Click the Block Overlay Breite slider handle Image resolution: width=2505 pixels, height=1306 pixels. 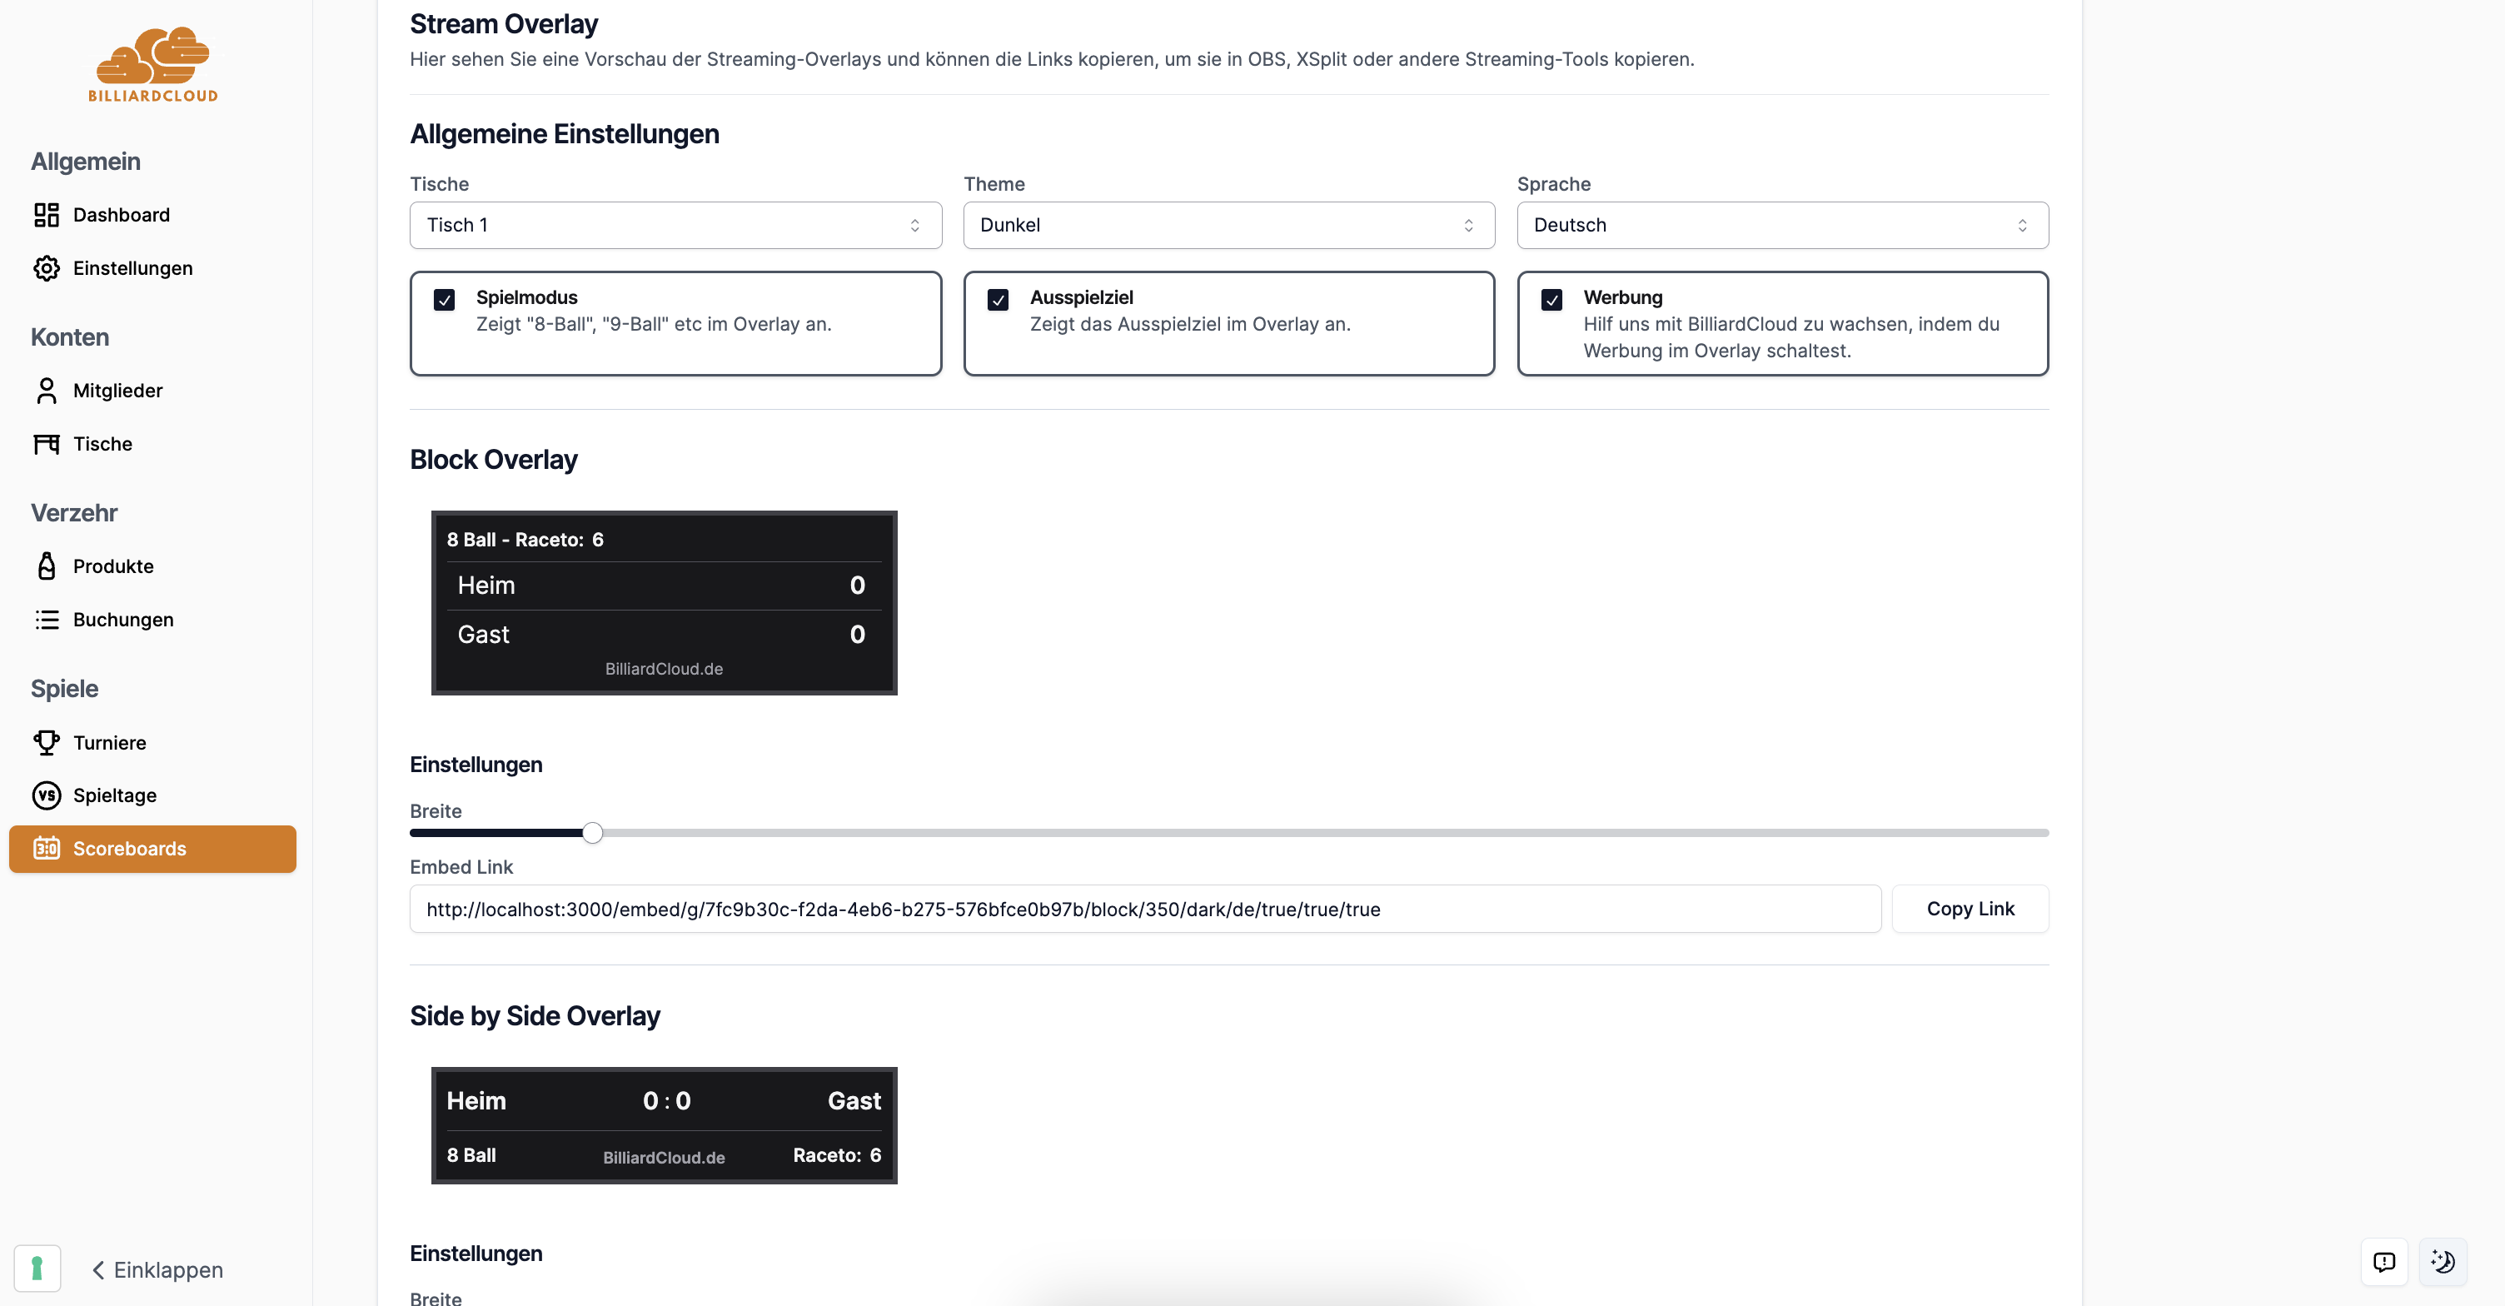pos(592,834)
